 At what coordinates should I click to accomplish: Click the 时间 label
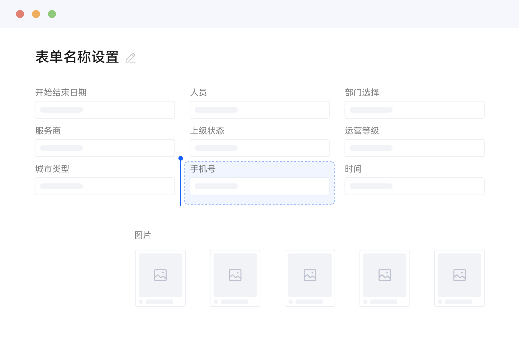point(353,169)
